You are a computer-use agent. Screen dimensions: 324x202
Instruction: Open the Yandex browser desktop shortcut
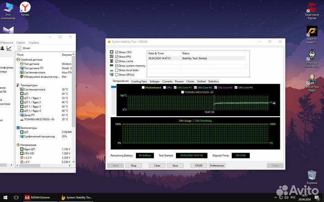coord(25,8)
